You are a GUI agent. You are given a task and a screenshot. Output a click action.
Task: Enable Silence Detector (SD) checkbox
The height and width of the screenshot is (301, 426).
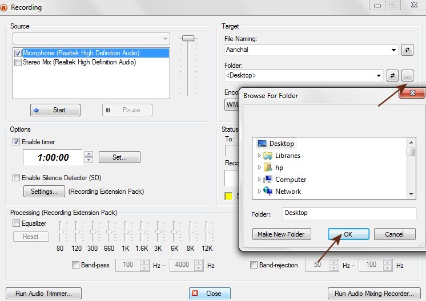click(17, 178)
